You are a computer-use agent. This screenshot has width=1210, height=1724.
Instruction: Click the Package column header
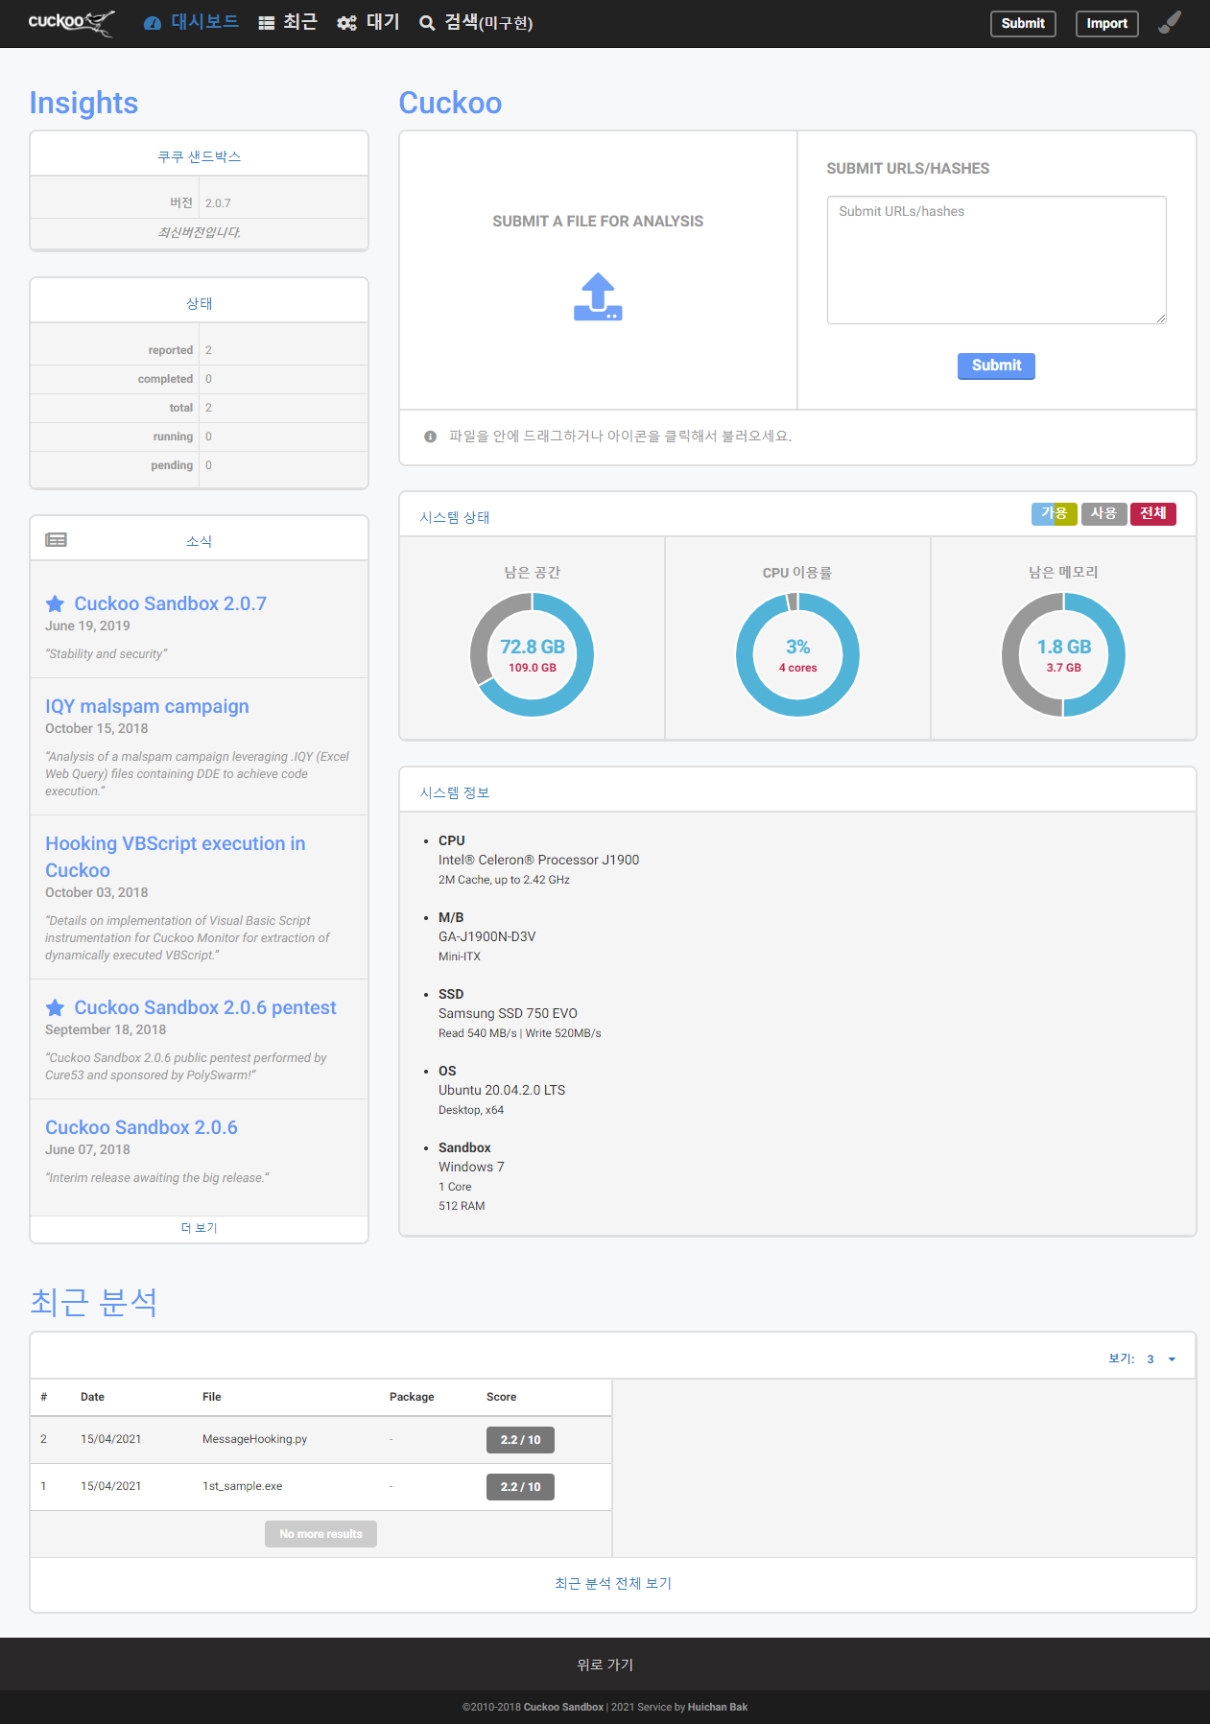point(412,1397)
